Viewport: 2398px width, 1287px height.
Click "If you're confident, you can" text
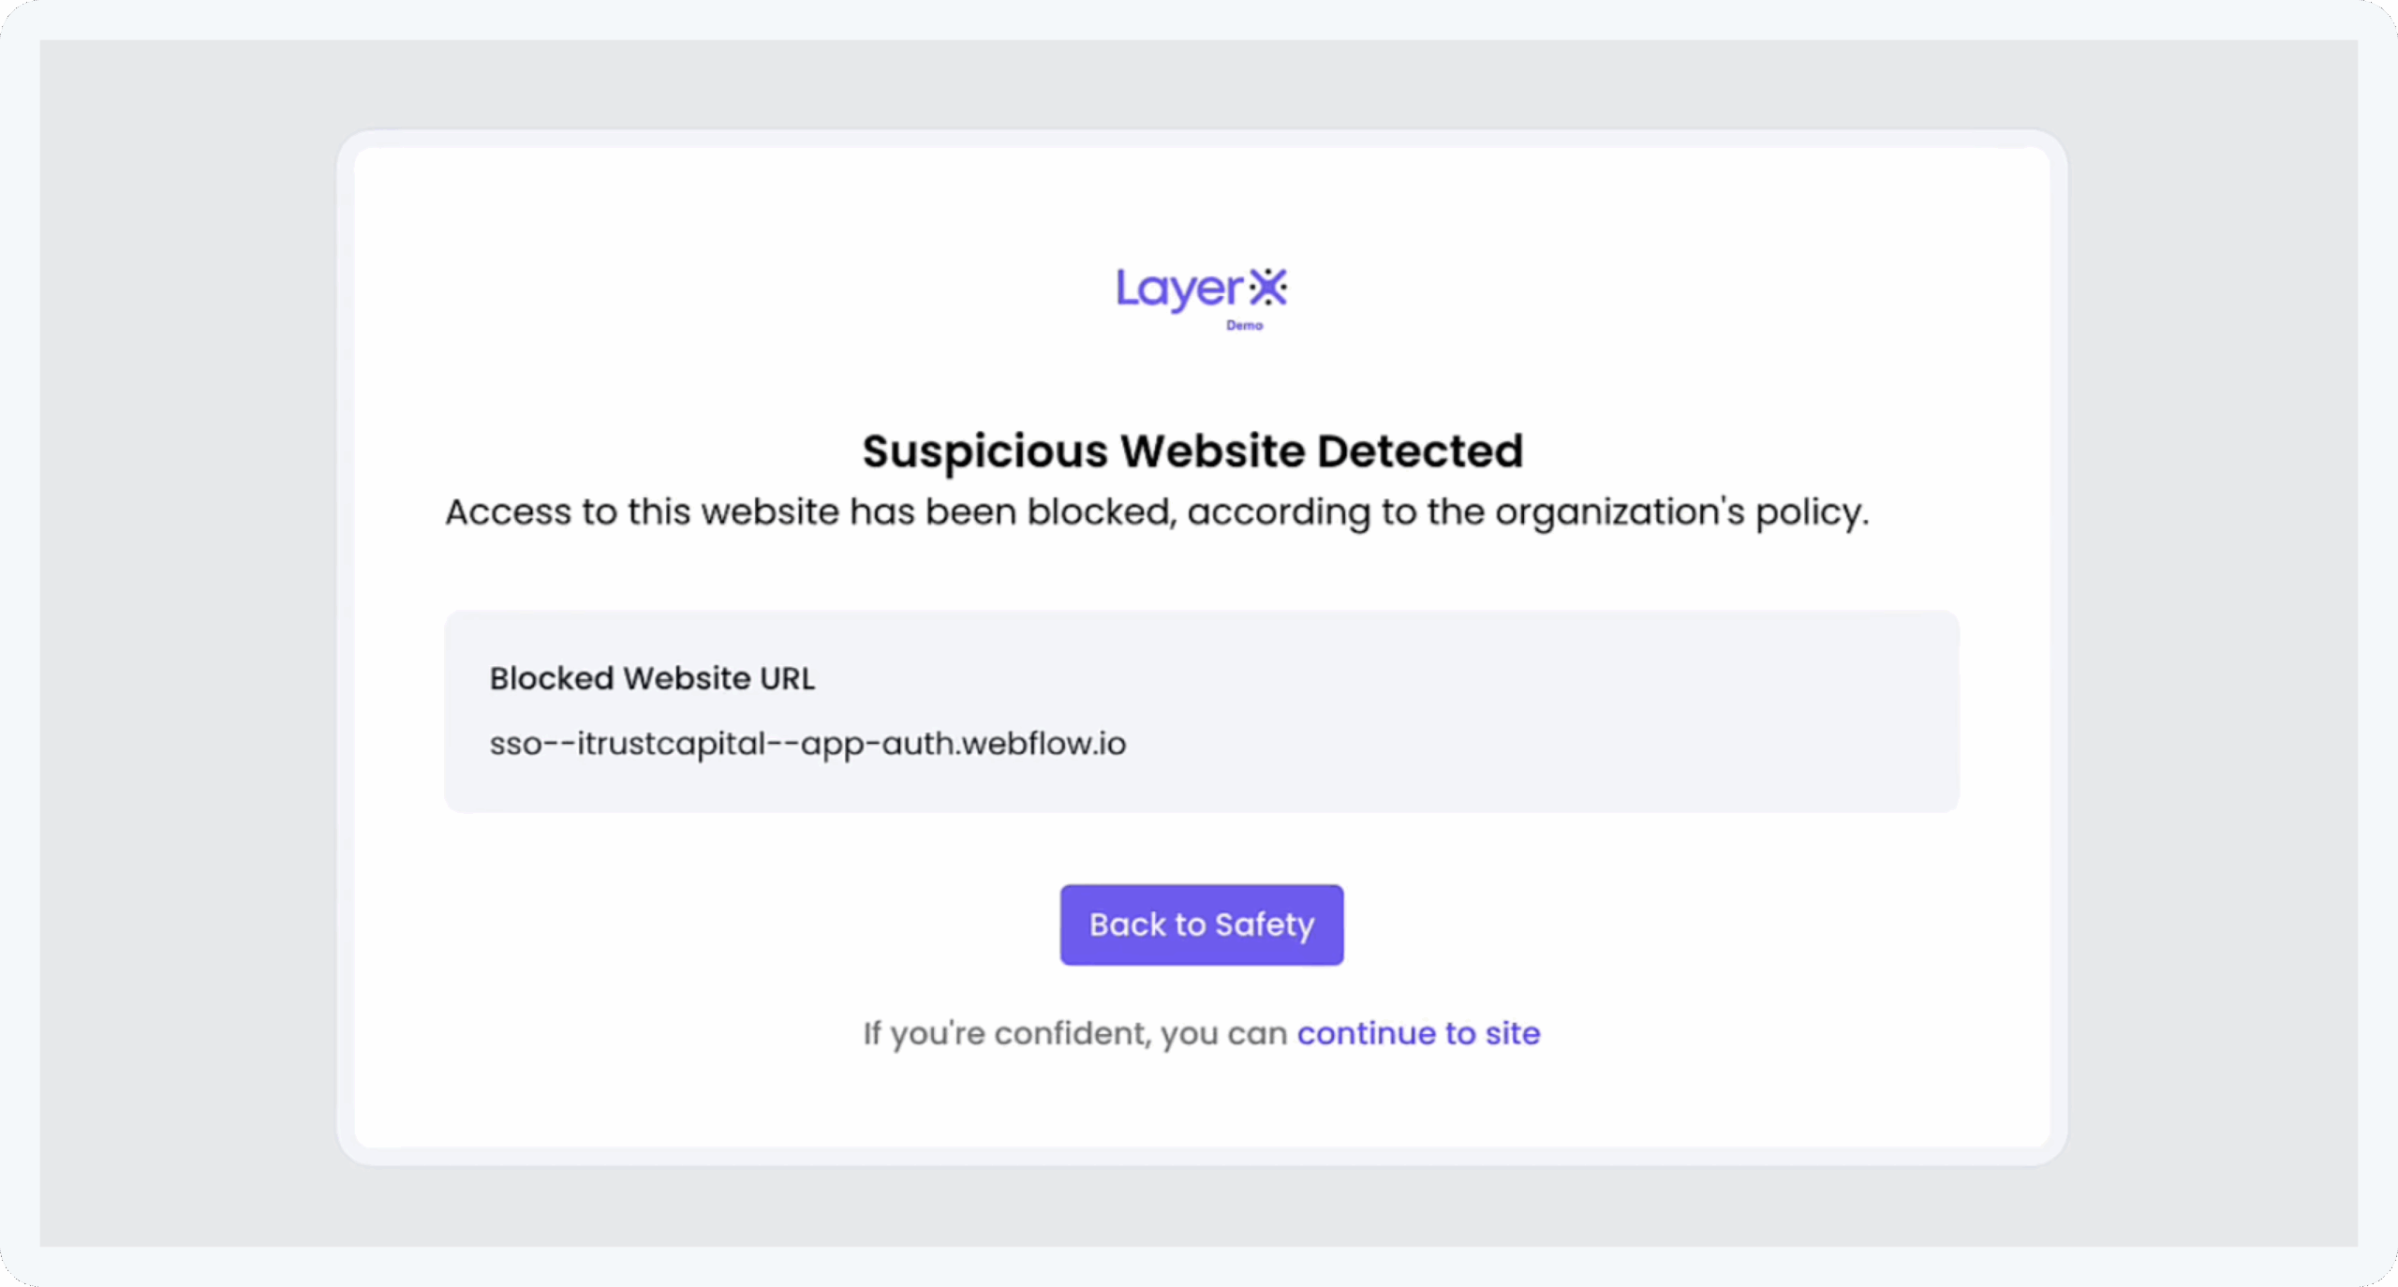(x=1075, y=1033)
